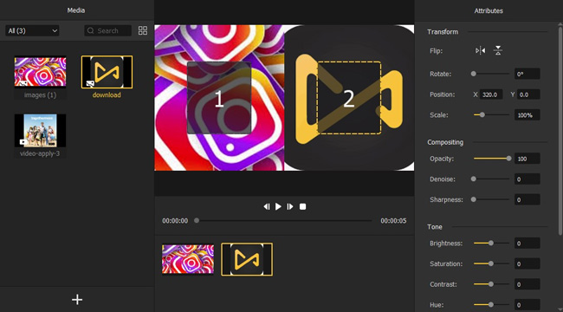The height and width of the screenshot is (312, 563).
Task: Adjust the Saturation slider
Action: pos(491,263)
